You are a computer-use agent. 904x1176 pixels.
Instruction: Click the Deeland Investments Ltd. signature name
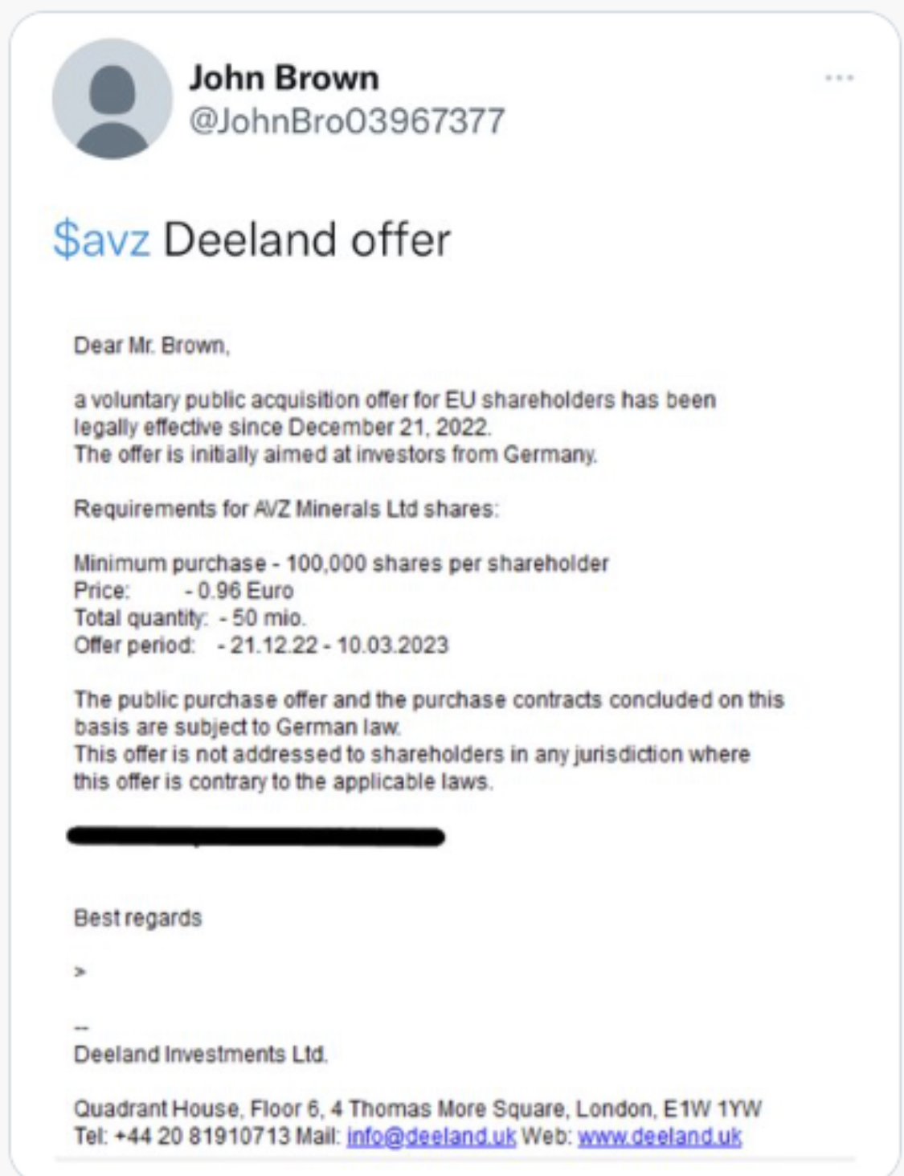tap(200, 1054)
